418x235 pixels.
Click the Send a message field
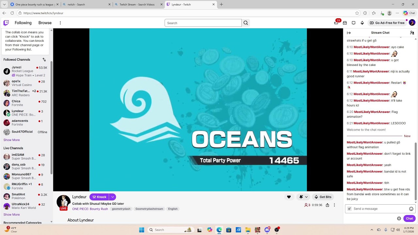[380, 209]
